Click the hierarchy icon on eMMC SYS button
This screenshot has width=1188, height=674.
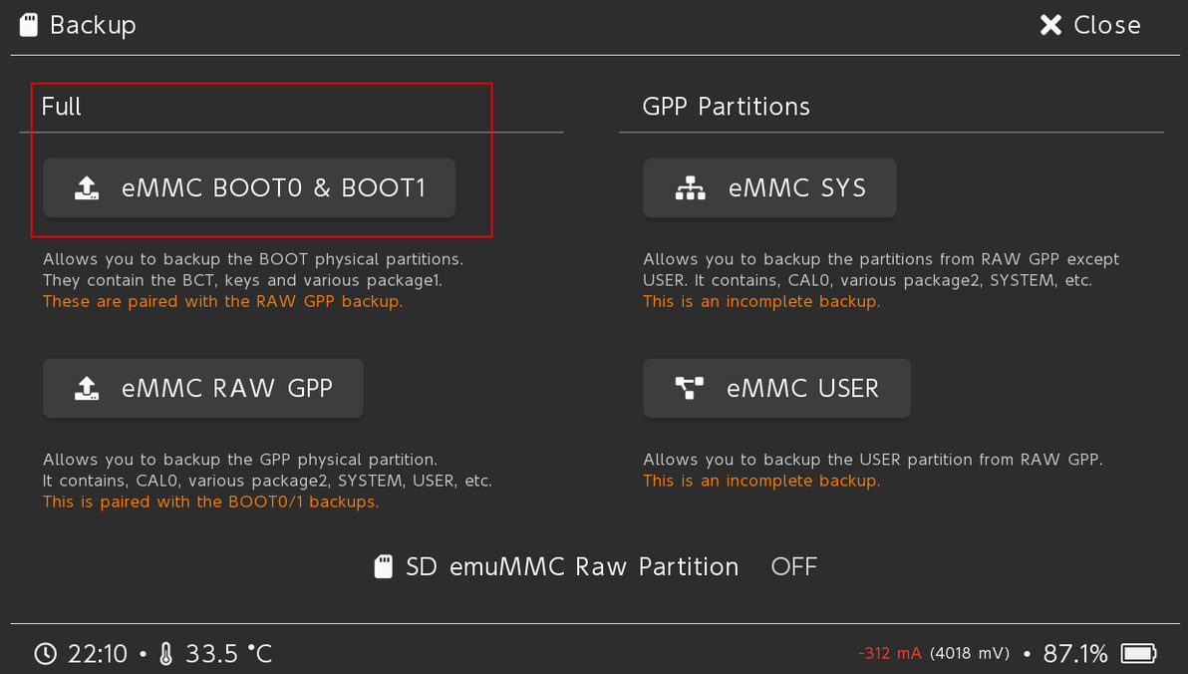coord(690,188)
